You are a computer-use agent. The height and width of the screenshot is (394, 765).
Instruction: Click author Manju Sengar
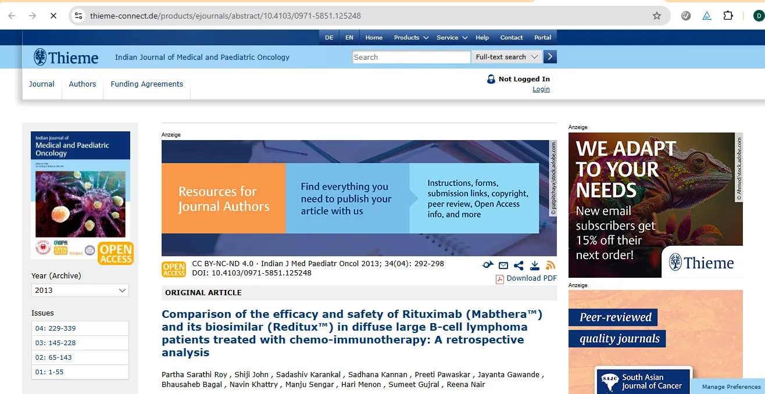tap(309, 385)
